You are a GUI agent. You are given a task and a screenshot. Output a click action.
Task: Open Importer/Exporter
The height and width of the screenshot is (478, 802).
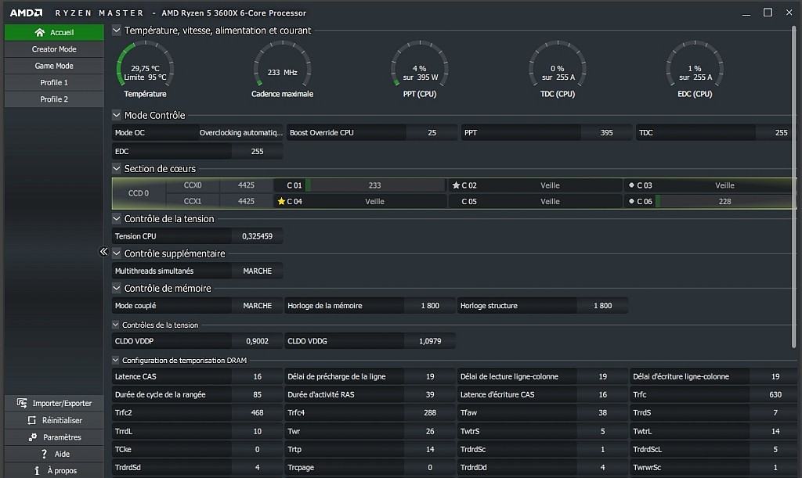point(54,403)
